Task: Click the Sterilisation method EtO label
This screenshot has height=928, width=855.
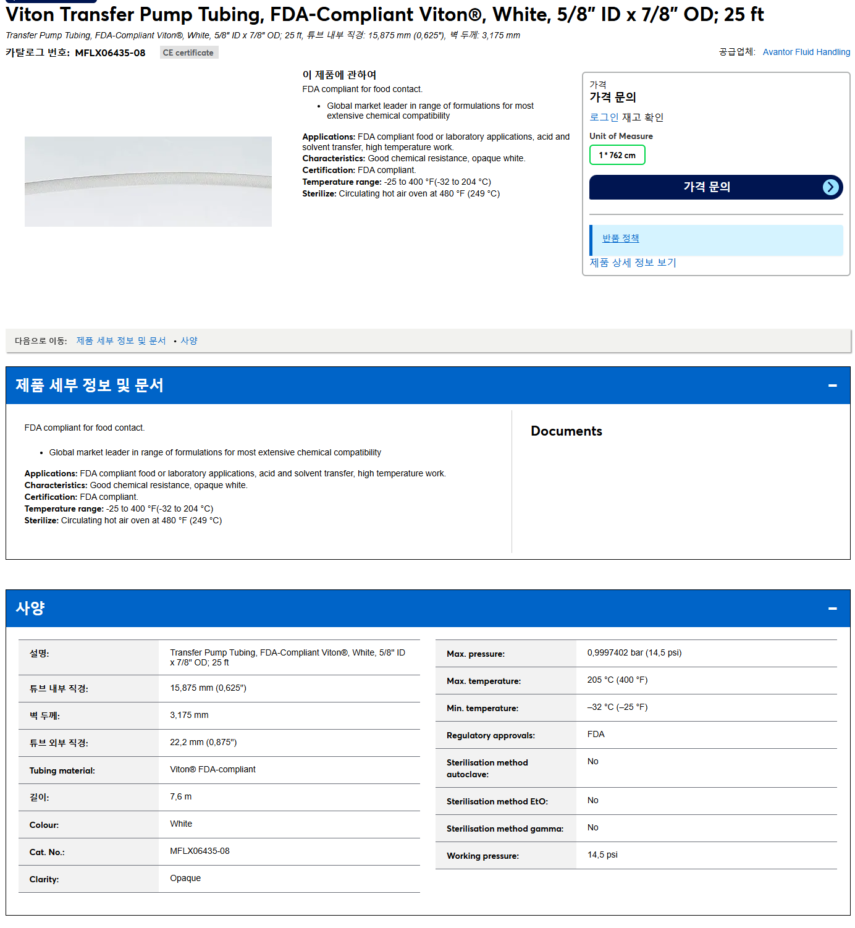Action: (x=497, y=802)
